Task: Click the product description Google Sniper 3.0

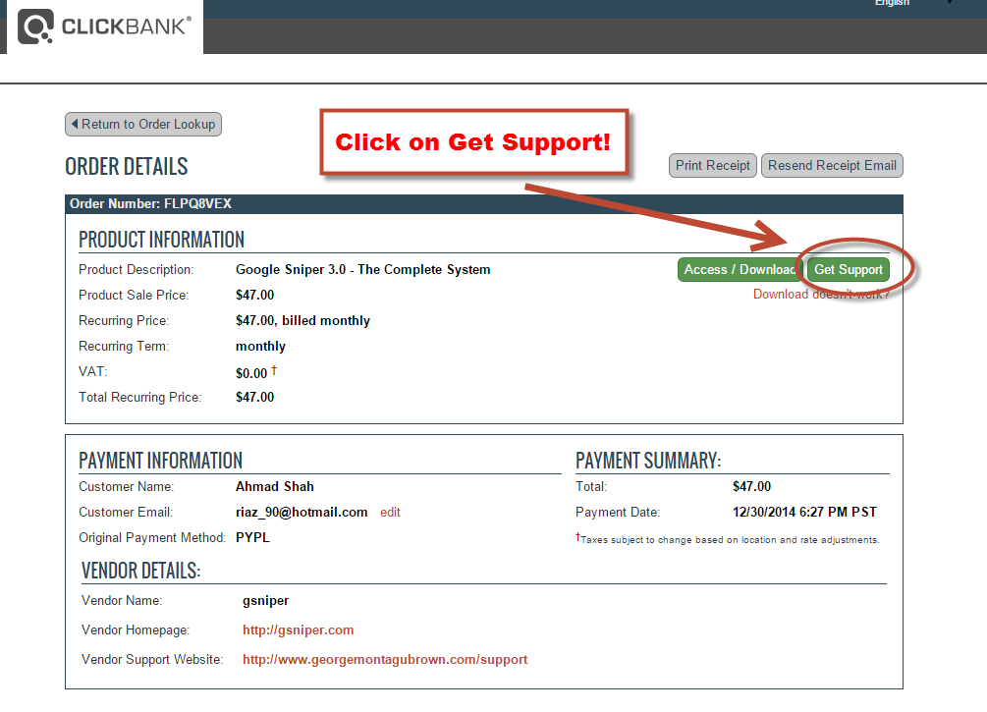Action: tap(363, 269)
